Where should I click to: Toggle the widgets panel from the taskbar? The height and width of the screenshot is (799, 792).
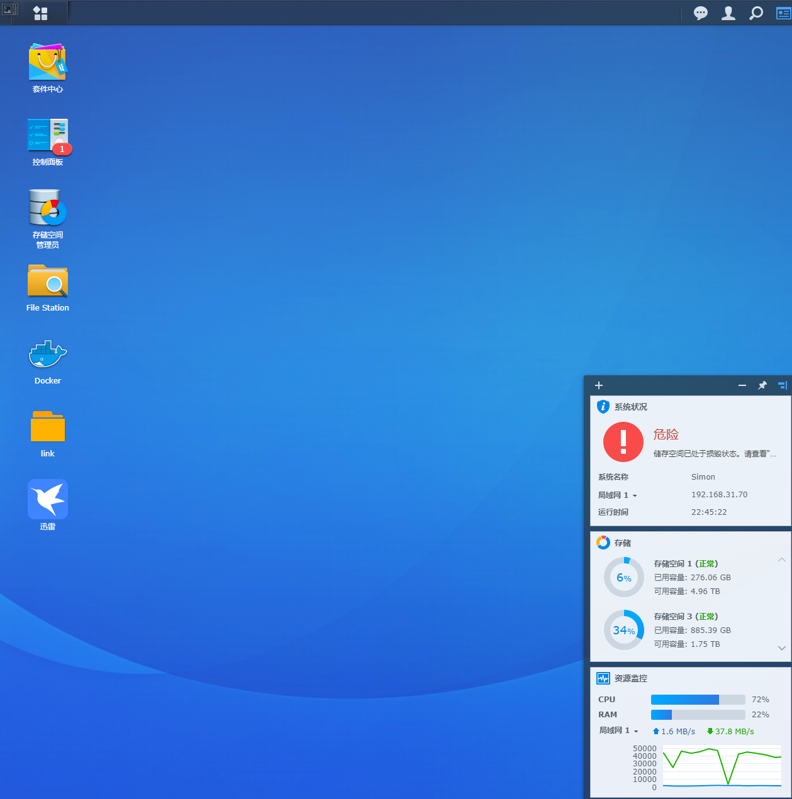point(783,13)
